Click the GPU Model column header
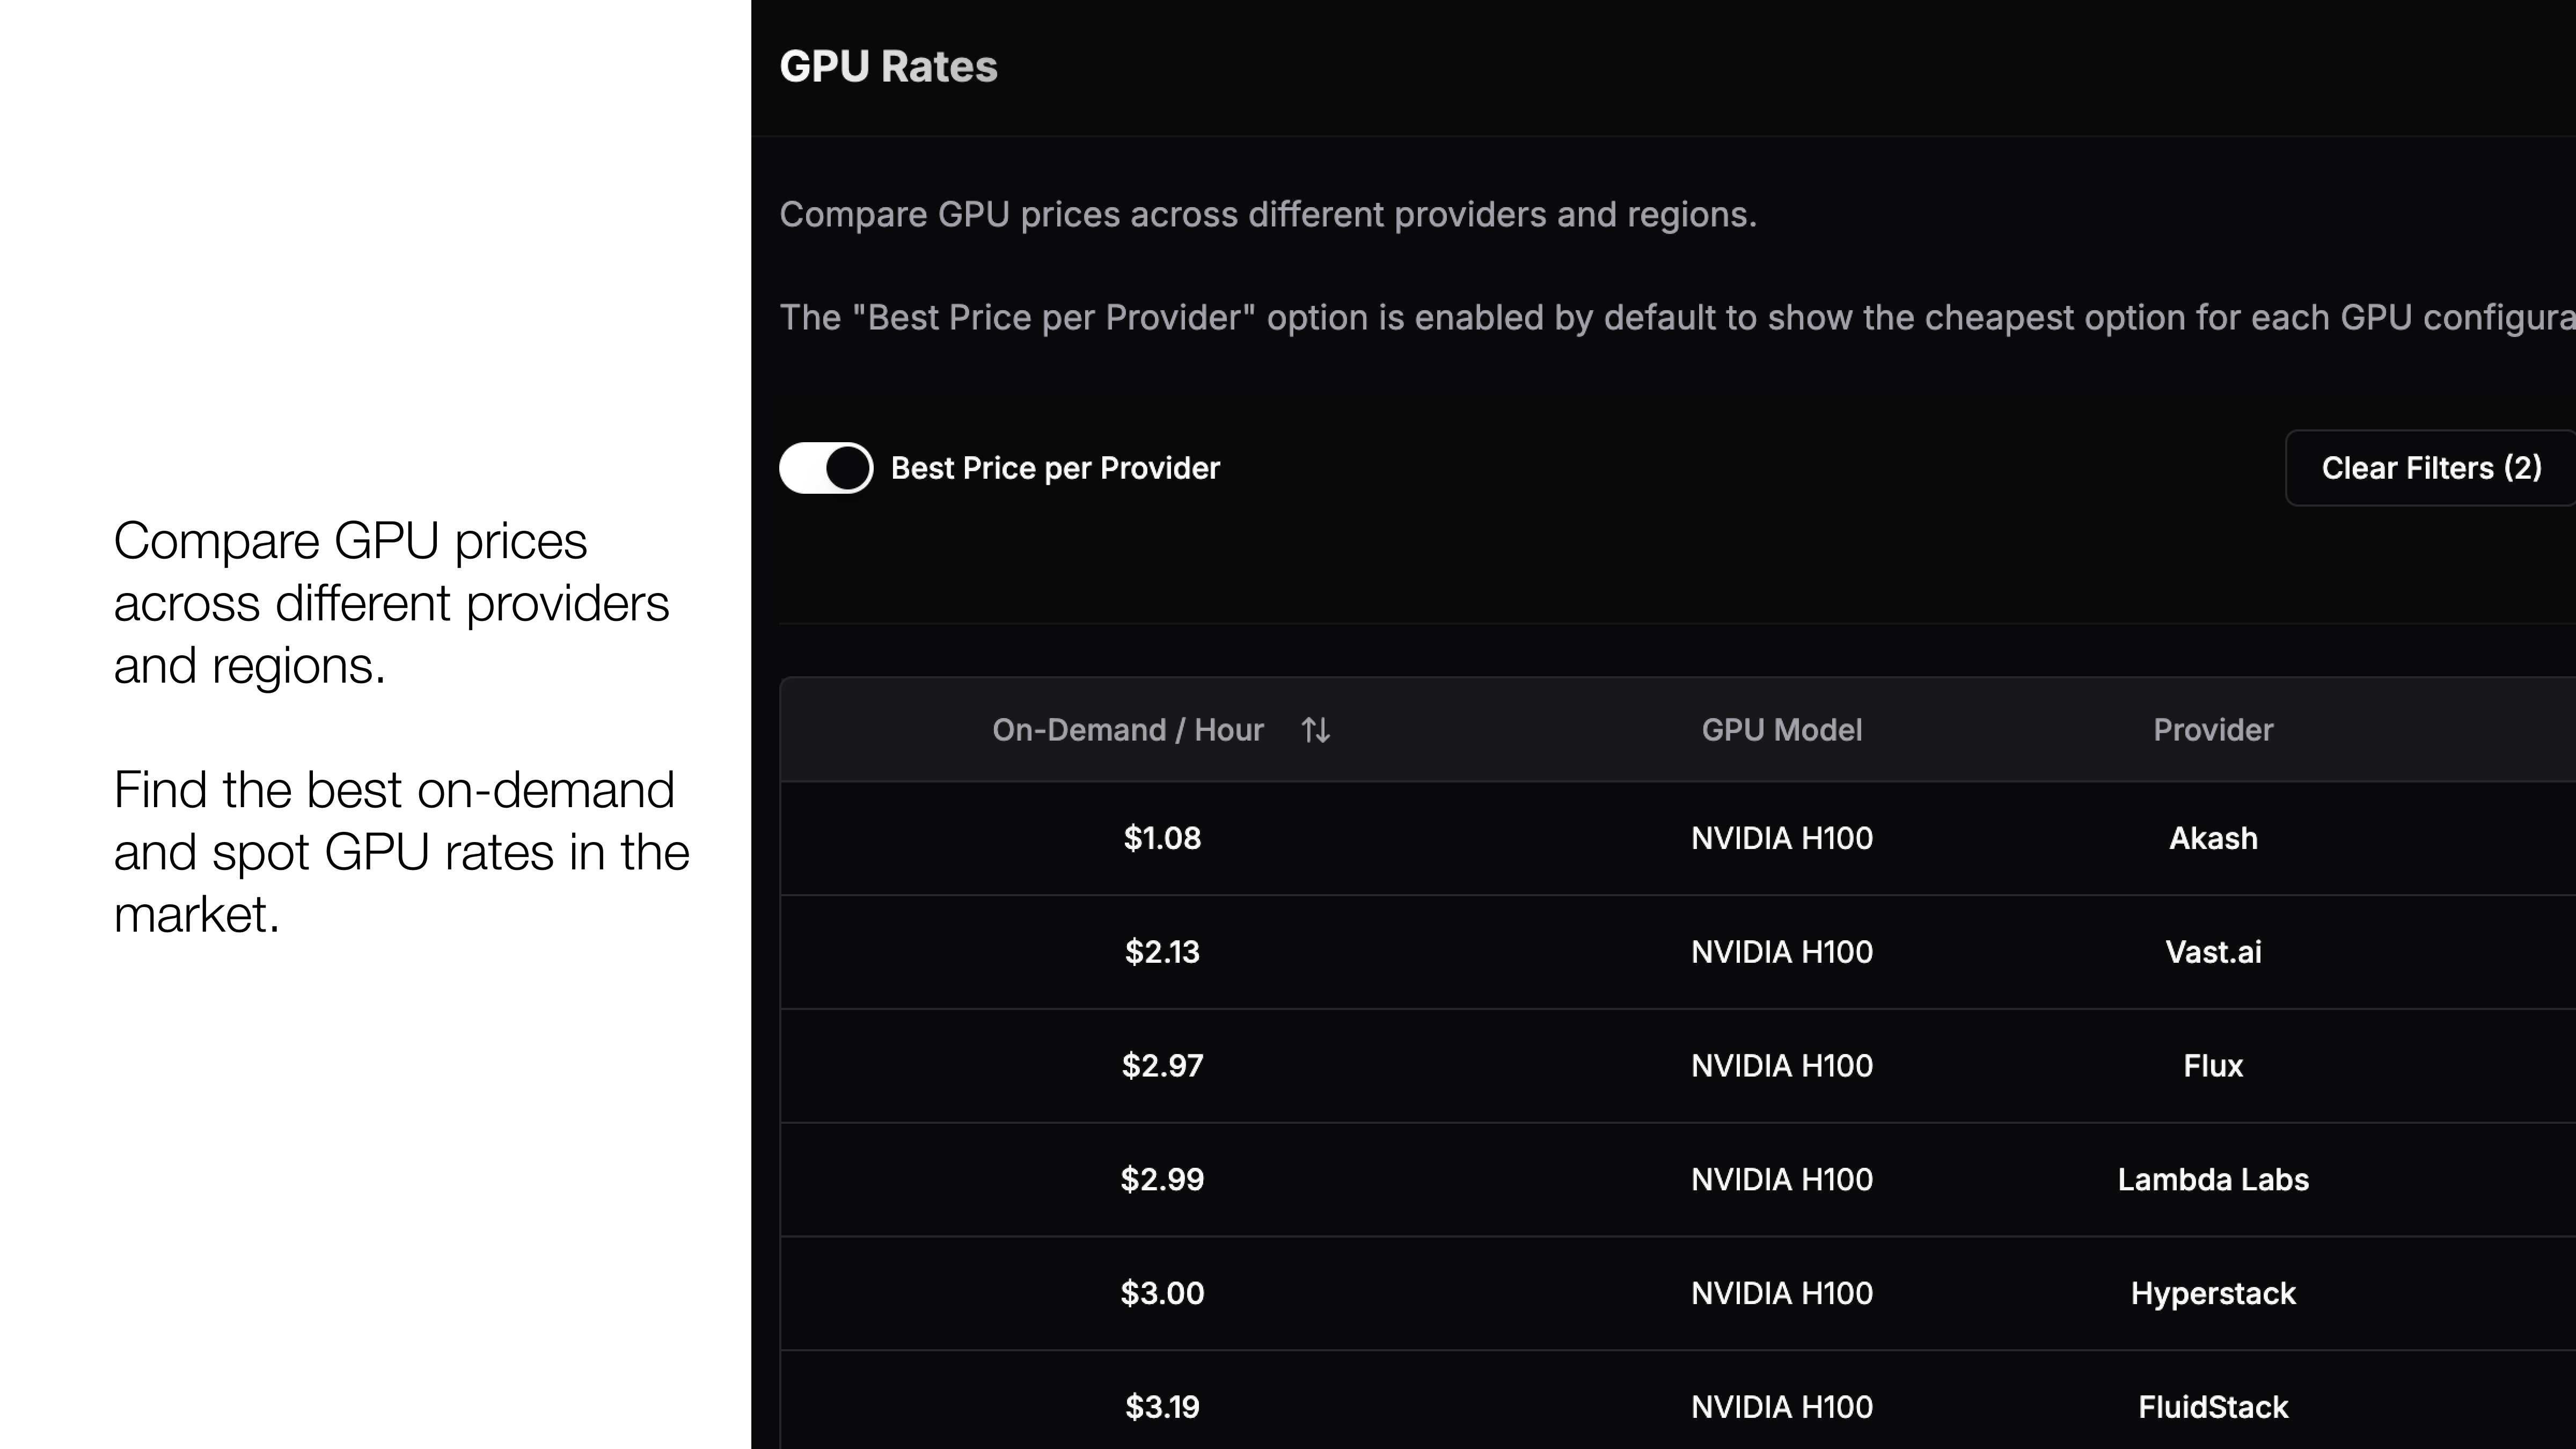Screen dimensions: 2576x1449 coord(1781,730)
